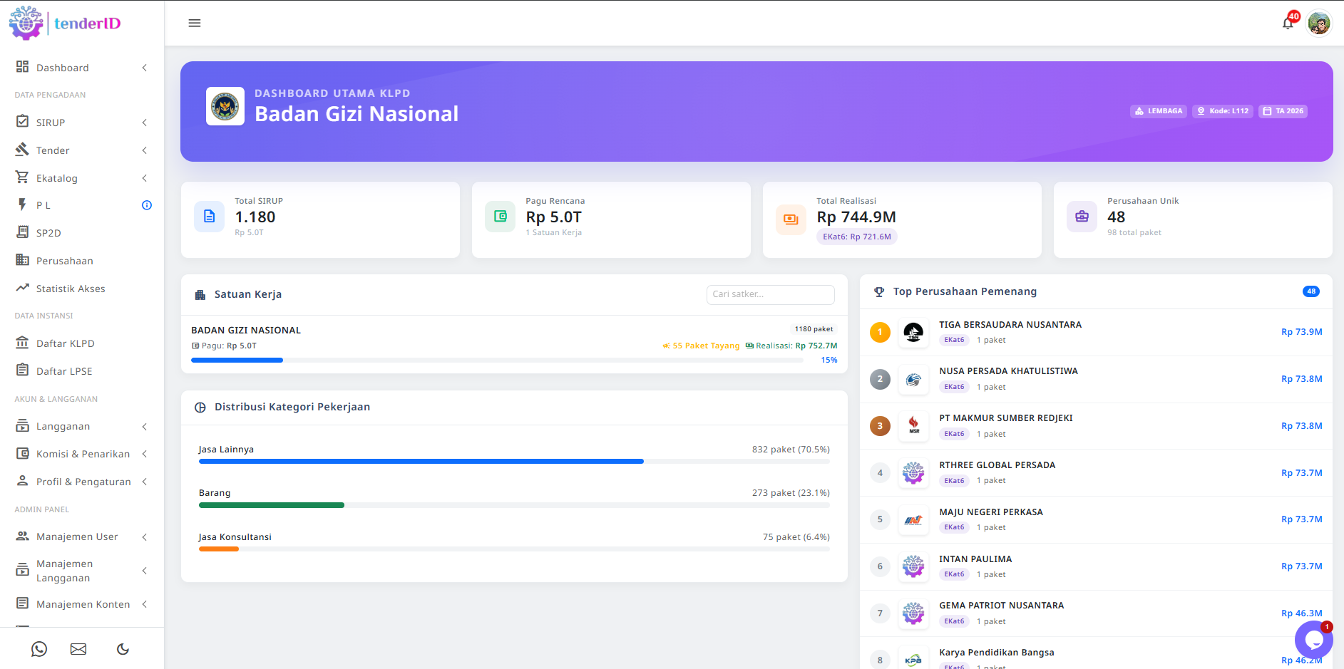Click 55 Paket Tayang link

point(701,346)
